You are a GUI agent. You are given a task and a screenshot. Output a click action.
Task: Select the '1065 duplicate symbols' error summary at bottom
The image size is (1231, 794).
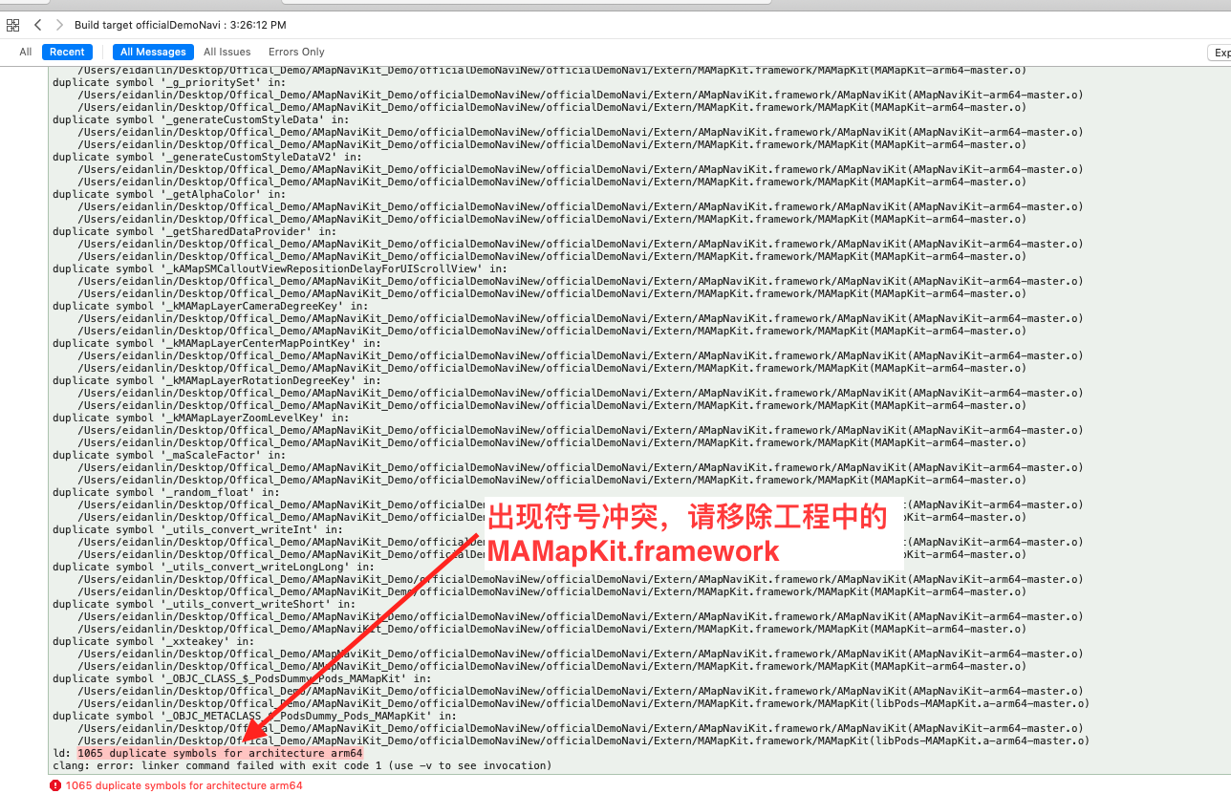click(x=184, y=785)
